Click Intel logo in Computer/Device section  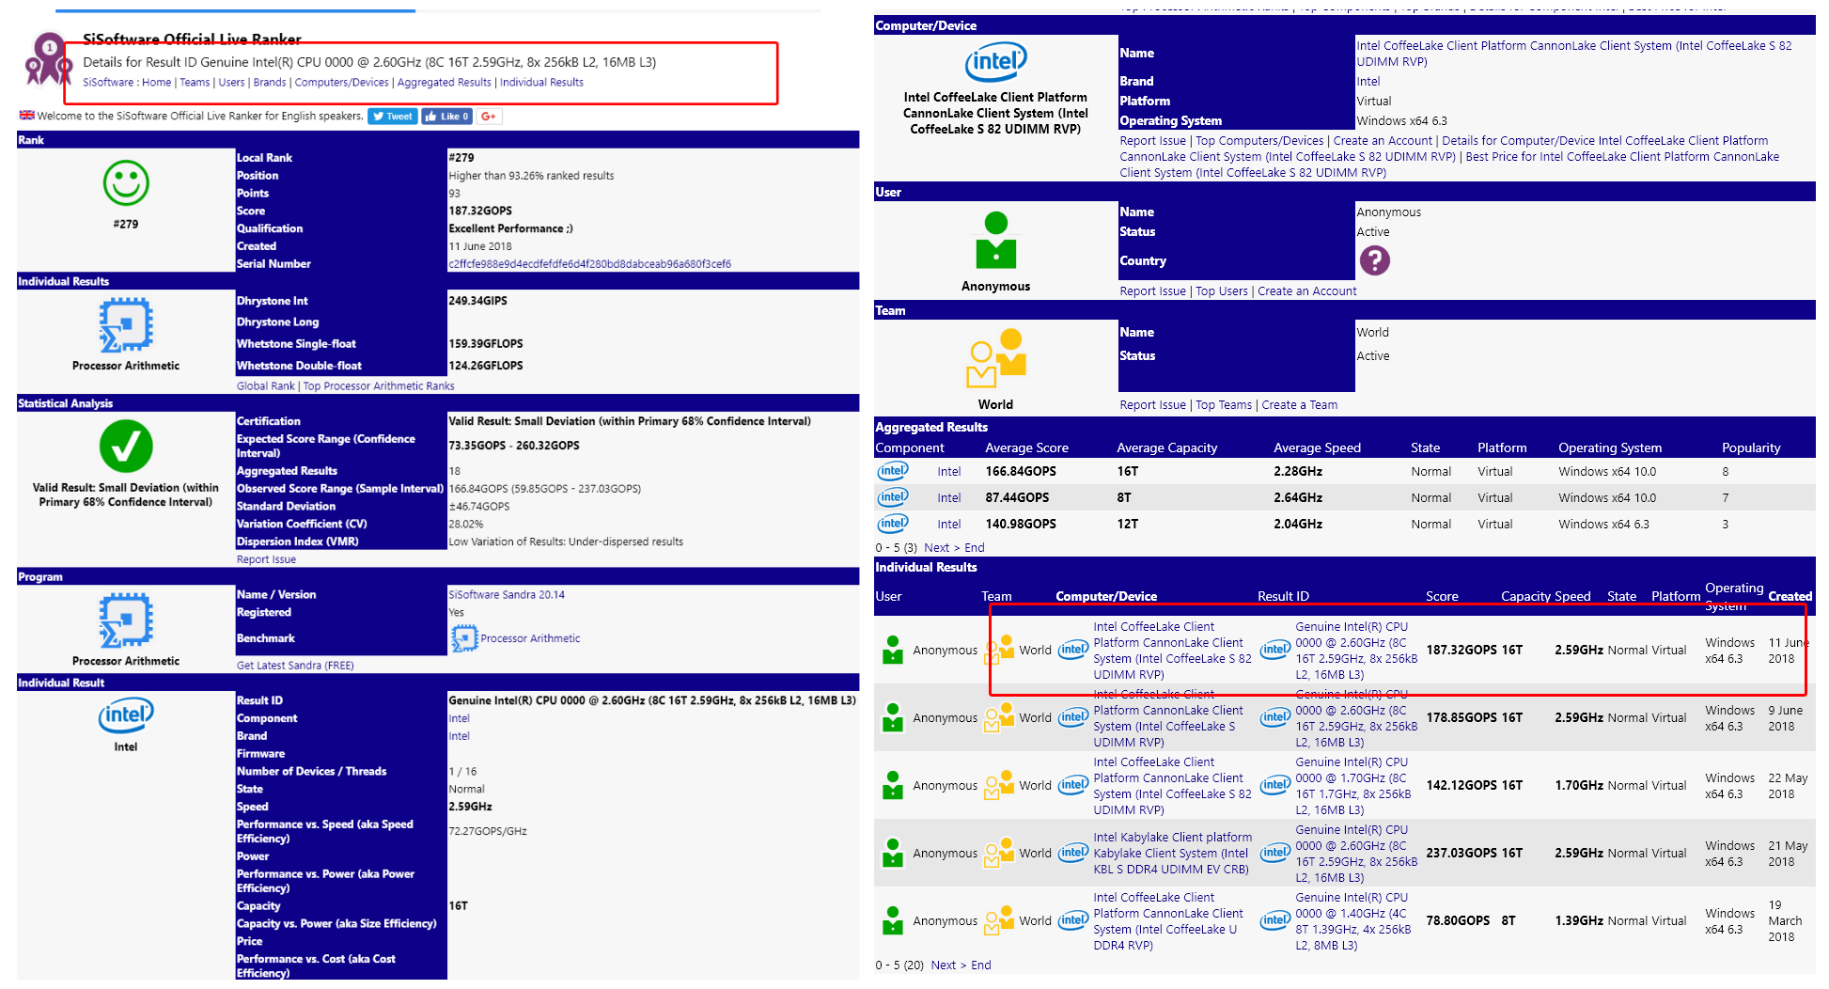[x=995, y=62]
